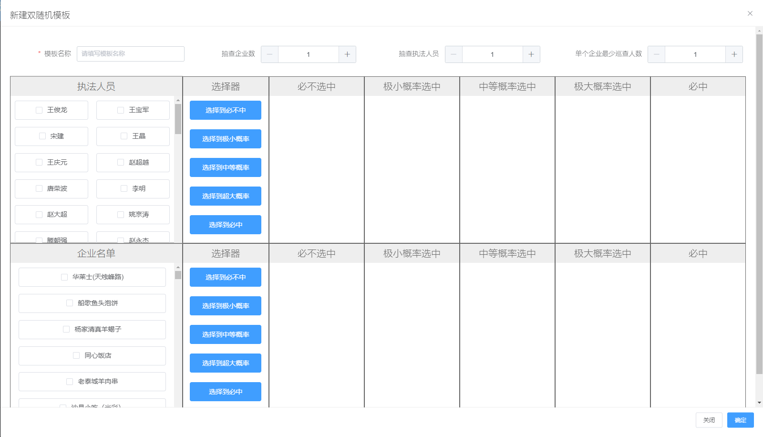Tick the 赵超越 officer checkbox
The image size is (763, 437).
tap(121, 163)
